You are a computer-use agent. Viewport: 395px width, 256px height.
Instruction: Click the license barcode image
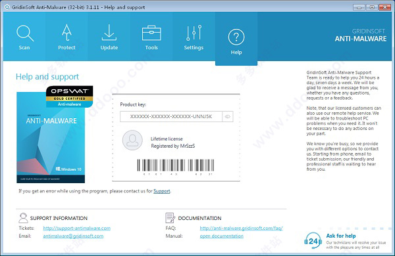coord(176,167)
